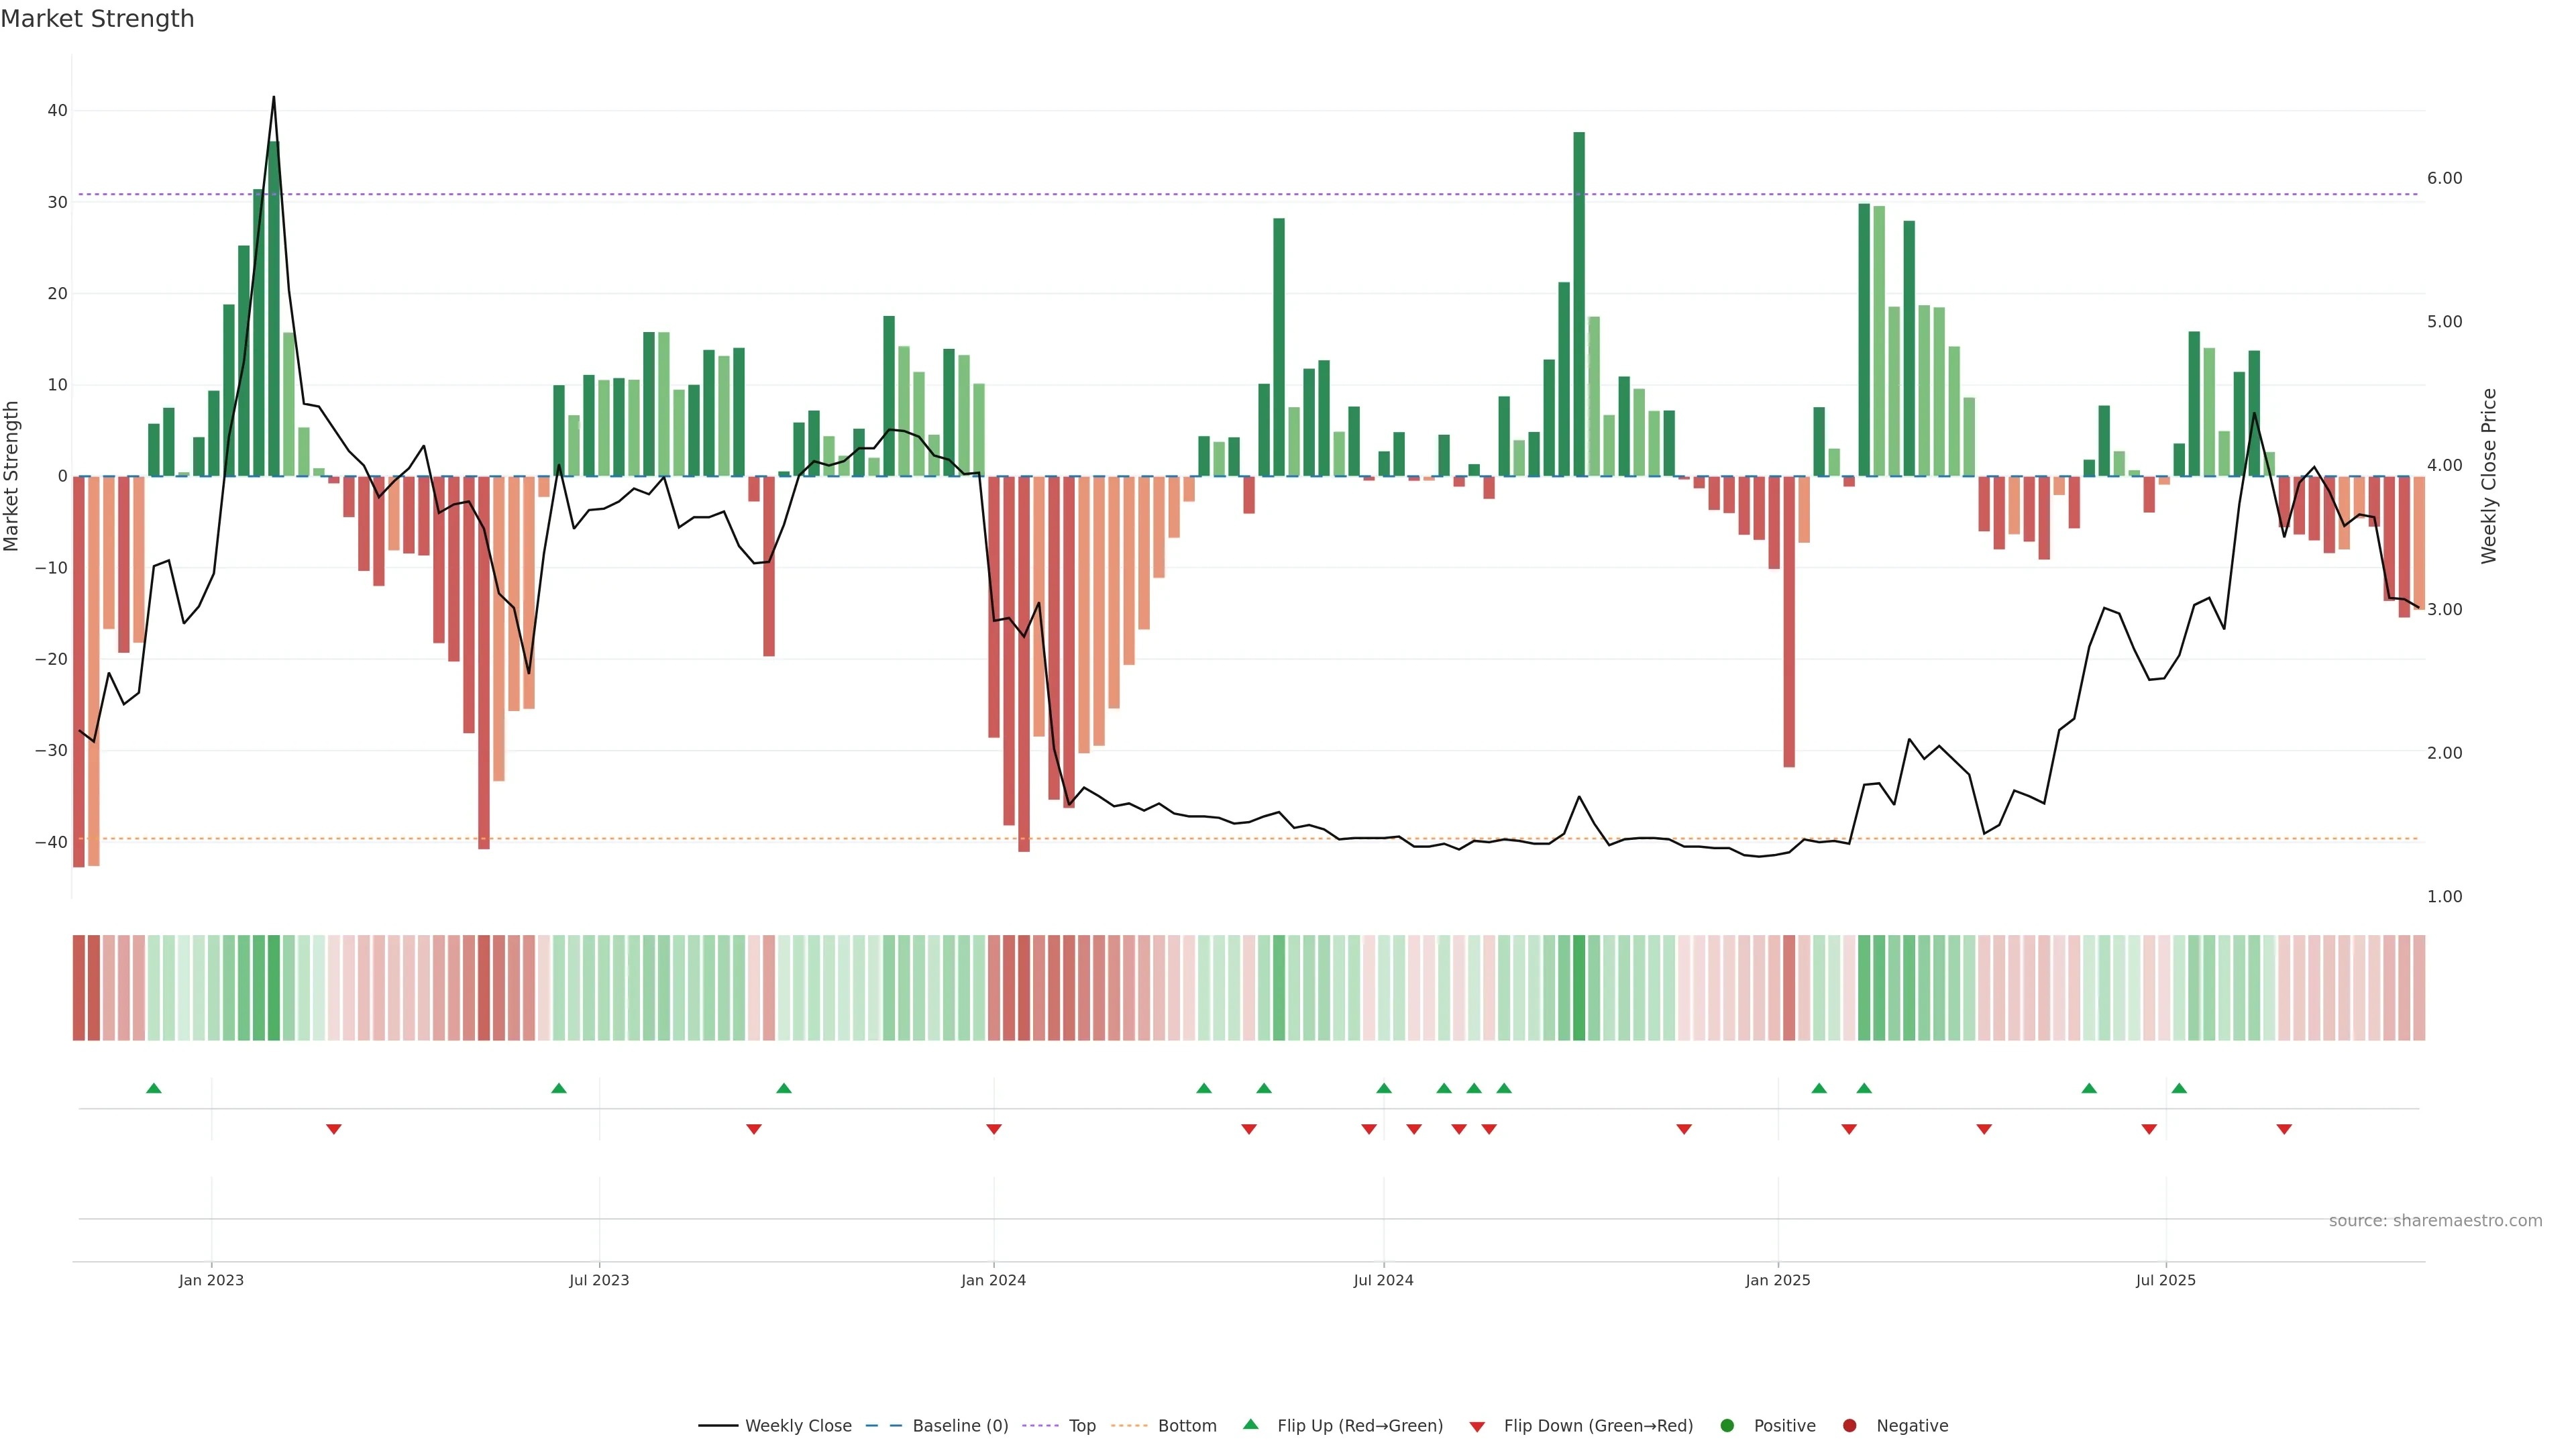2576x1449 pixels.
Task: Click the Weekly Close line's highest peak
Action: [x=274, y=98]
